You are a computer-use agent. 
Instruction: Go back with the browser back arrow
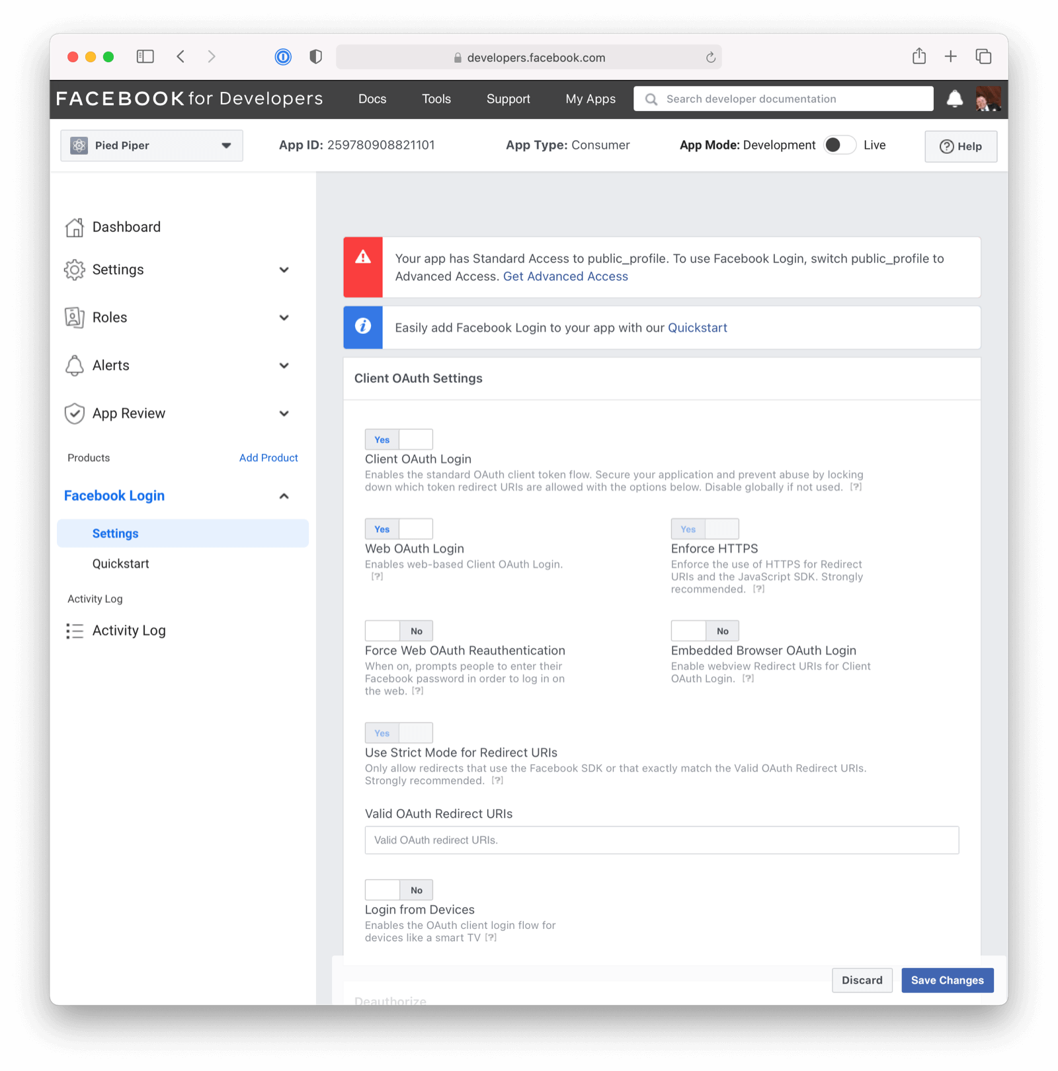(x=181, y=57)
